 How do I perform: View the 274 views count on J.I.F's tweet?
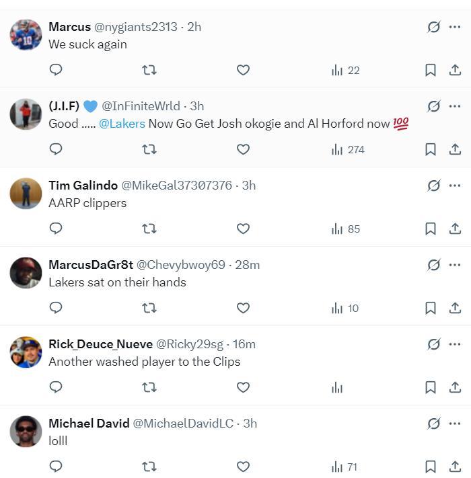tap(348, 149)
